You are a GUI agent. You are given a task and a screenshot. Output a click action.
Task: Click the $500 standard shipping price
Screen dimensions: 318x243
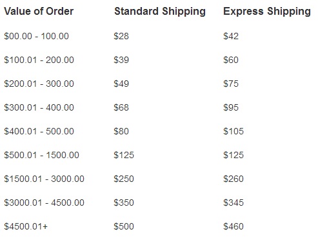(124, 226)
